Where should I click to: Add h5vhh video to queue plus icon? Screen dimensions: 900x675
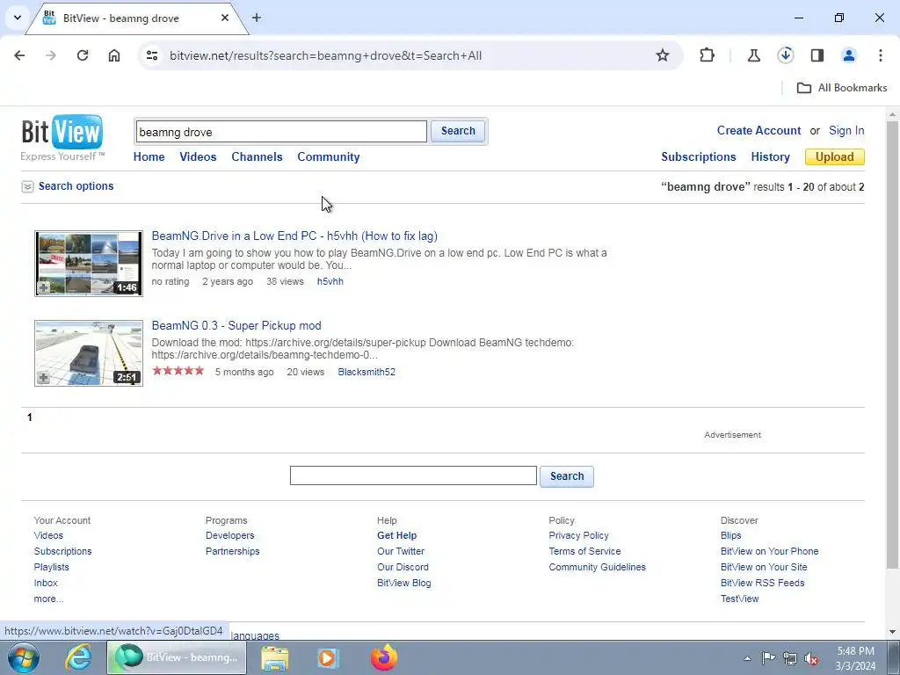pos(44,287)
